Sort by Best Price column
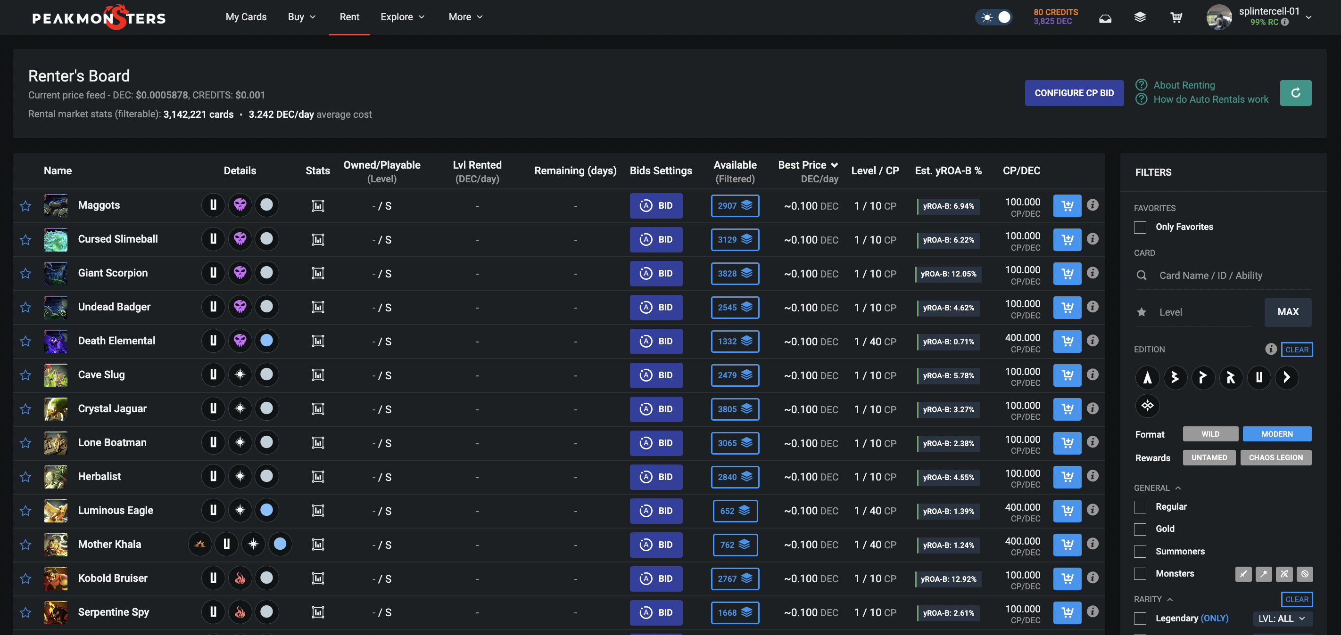The image size is (1341, 635). (x=808, y=165)
